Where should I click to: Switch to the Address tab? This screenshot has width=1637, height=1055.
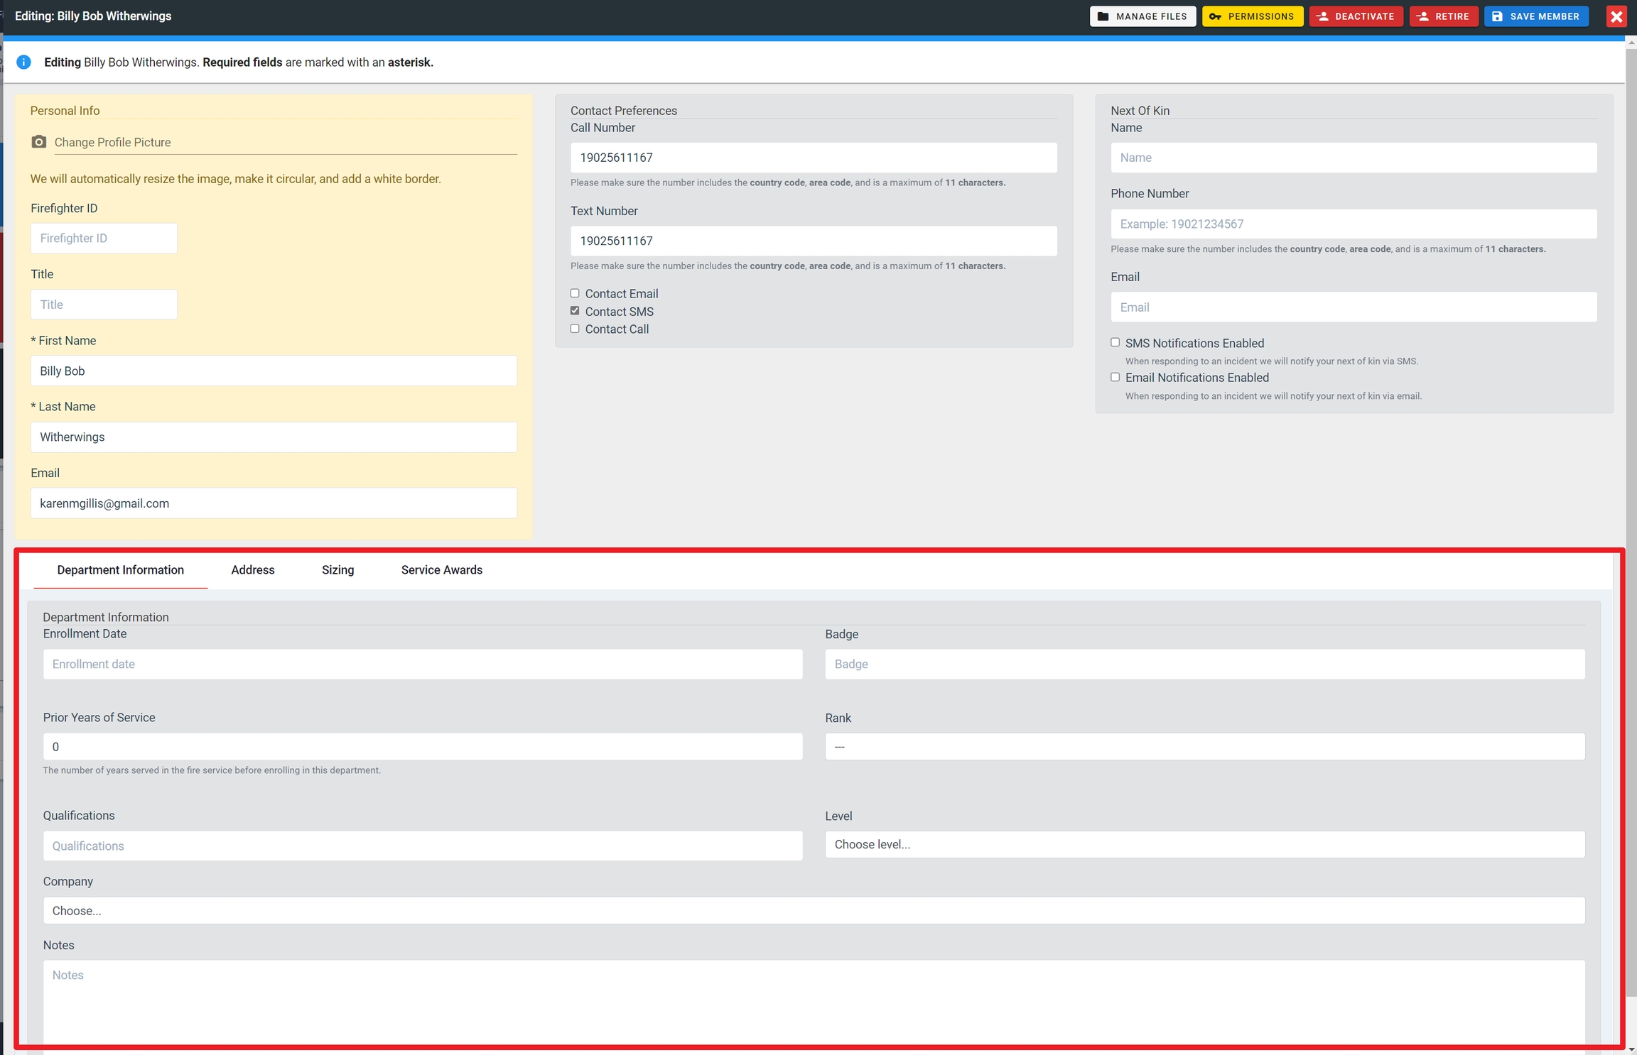click(252, 570)
